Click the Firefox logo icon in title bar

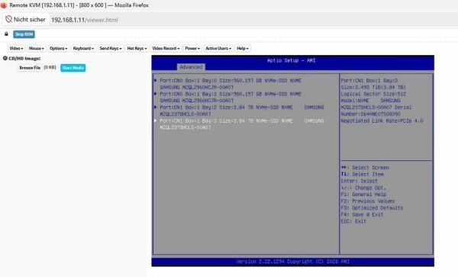point(4,5)
